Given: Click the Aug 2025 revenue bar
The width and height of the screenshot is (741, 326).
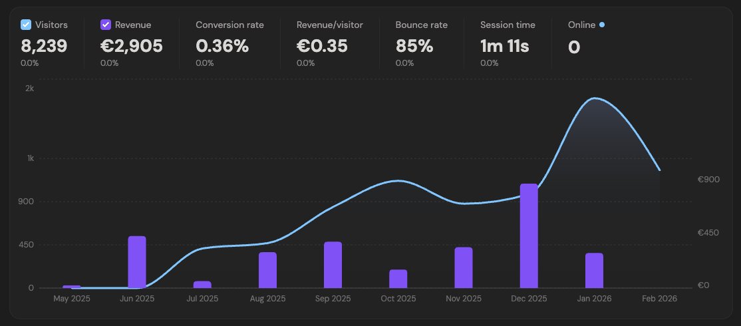Looking at the screenshot, I should pos(267,270).
